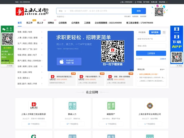Open 上海人才网普工就业服务部 company logo
The width and height of the screenshot is (184, 138).
[x=34, y=106]
